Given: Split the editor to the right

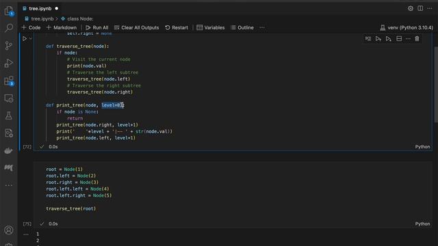Looking at the screenshot, I should coord(420,8).
